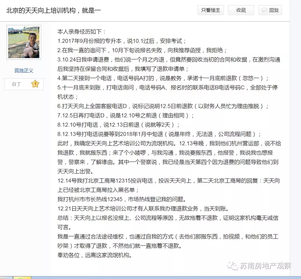Click the line starting 5.十一月底未到账
Image resolution: width=301 pixels, height=279 pixels.
168,88
